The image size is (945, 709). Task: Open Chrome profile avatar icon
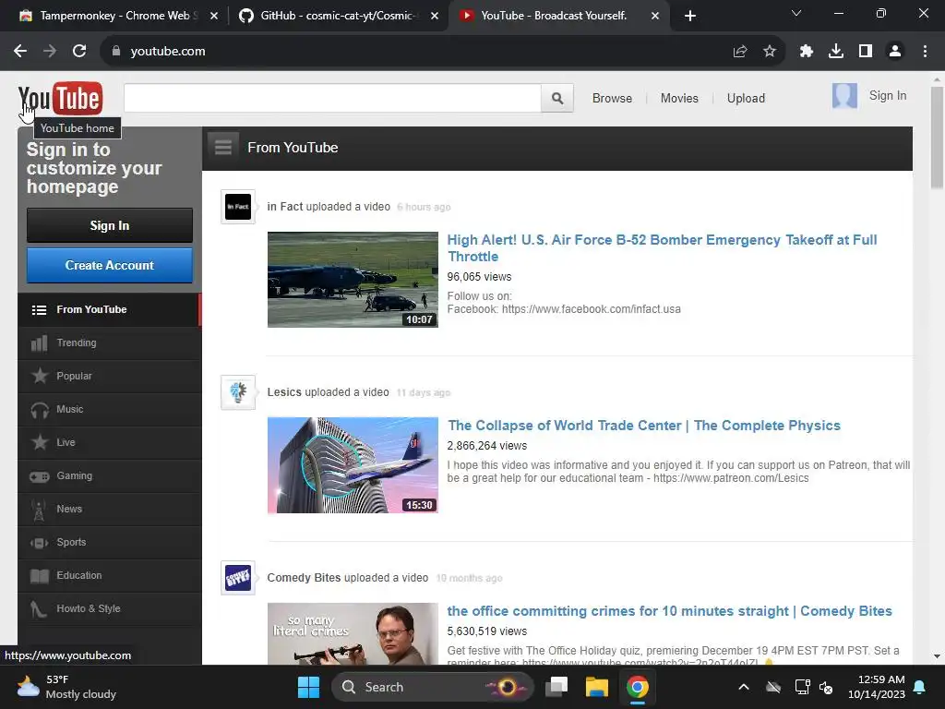(895, 52)
